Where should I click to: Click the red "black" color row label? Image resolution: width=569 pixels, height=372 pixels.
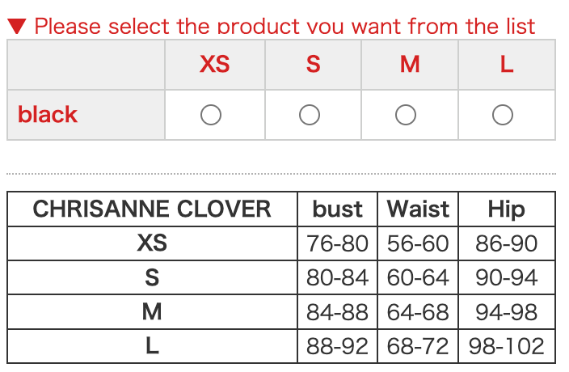(x=48, y=115)
